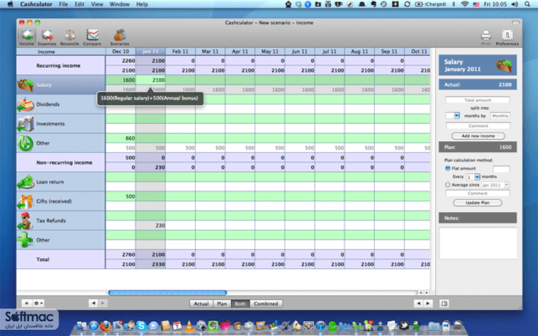Open the View menu

[97, 4]
